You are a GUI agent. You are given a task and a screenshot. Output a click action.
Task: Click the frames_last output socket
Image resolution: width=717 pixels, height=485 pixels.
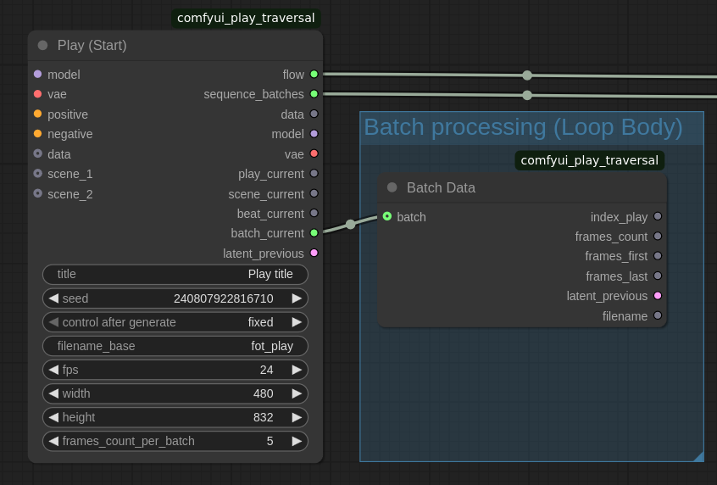(658, 276)
